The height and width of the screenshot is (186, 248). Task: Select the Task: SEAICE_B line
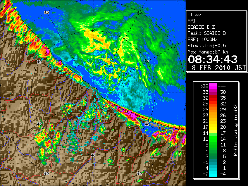(207, 33)
